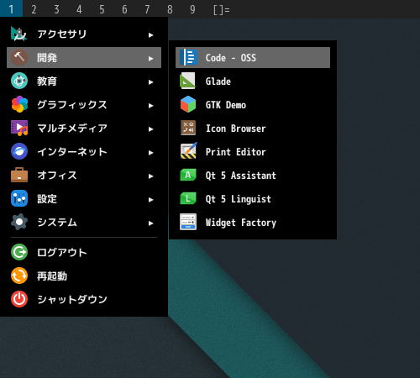Click the red シャットダウン power icon
The height and width of the screenshot is (378, 420).
[19, 299]
